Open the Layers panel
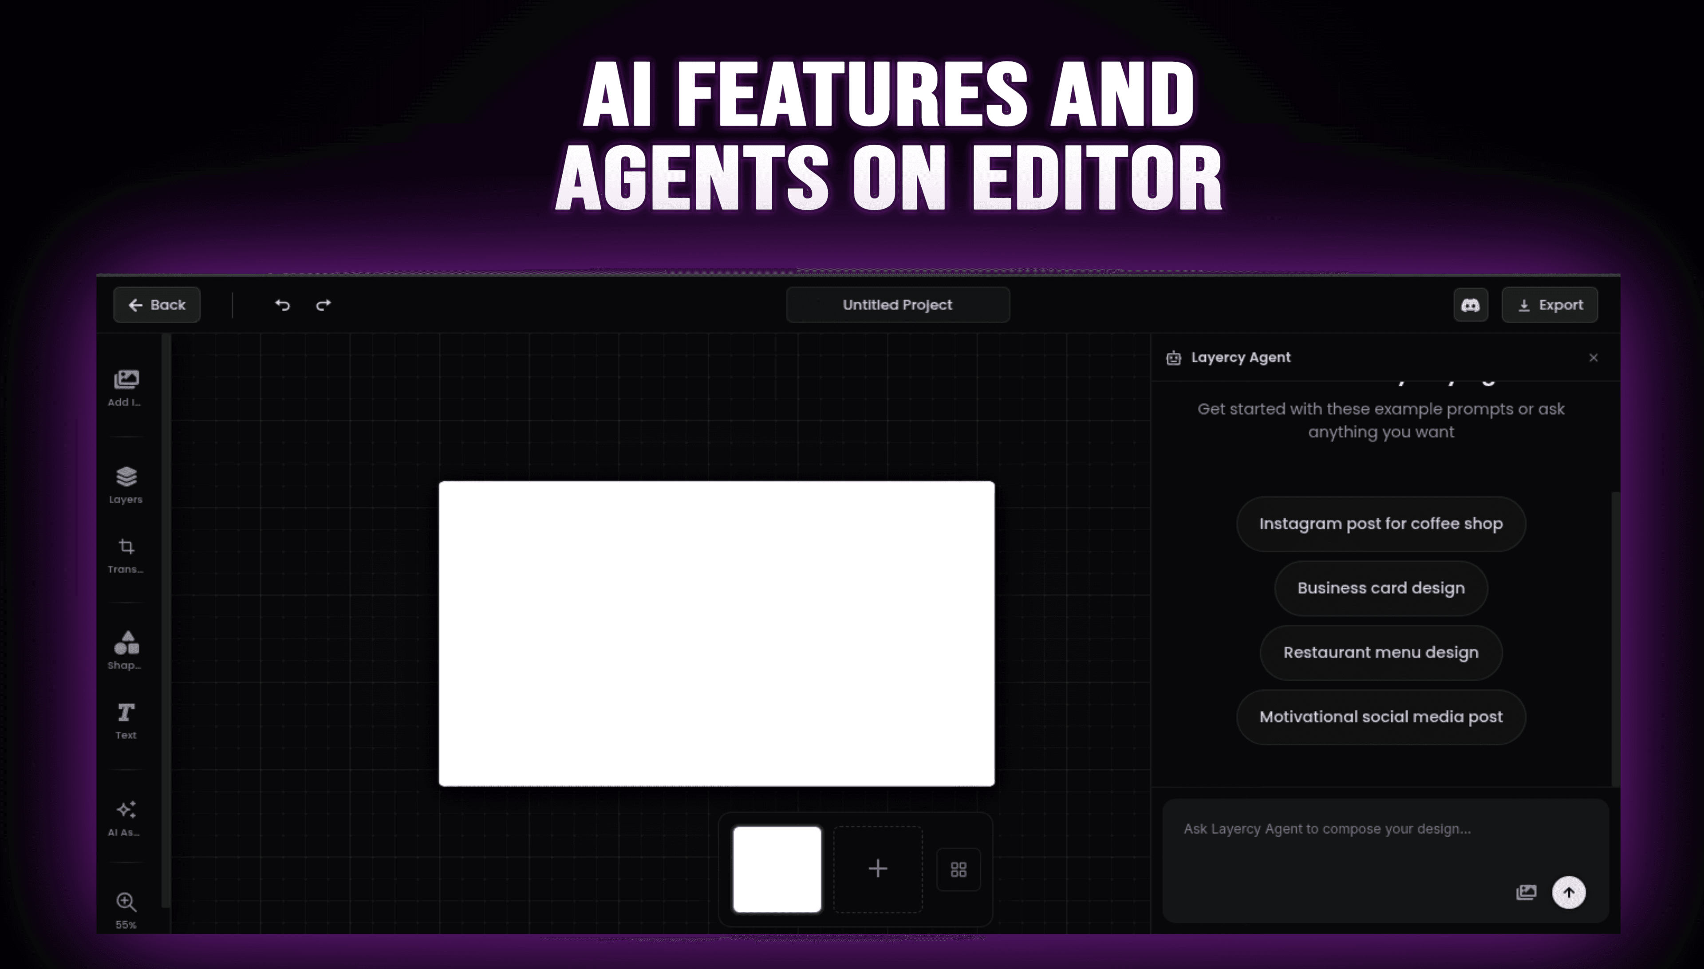 pyautogui.click(x=125, y=483)
